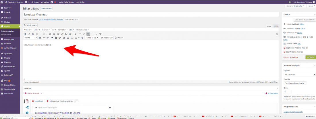This screenshot has width=316, height=119.
Task: Click Mover a la papelera link
Action: pyautogui.click(x=290, y=57)
